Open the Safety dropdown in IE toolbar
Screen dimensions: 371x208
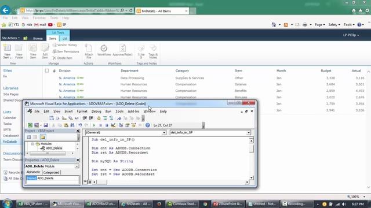pos(334,24)
